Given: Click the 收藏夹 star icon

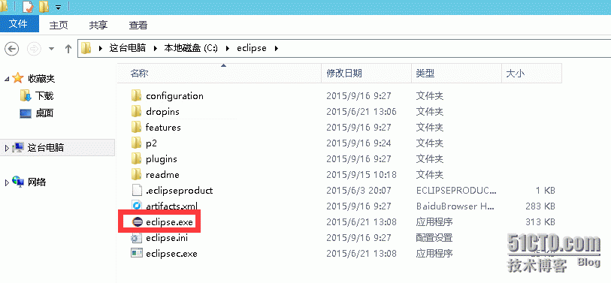Looking at the screenshot, I should (x=18, y=78).
